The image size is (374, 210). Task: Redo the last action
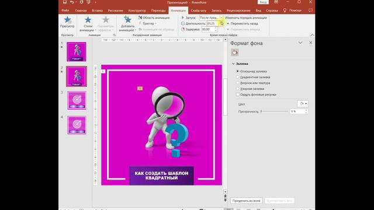(81, 2)
